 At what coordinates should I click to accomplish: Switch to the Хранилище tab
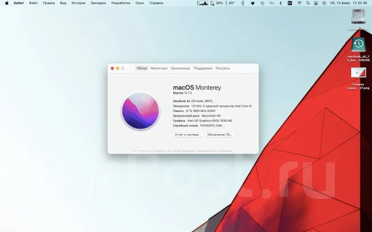pyautogui.click(x=181, y=68)
